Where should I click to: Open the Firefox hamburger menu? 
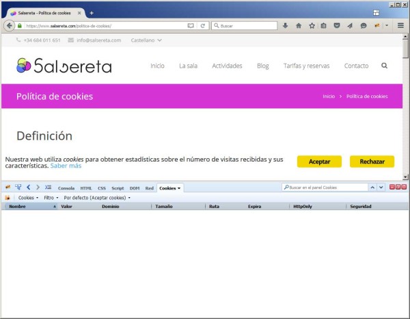click(400, 25)
